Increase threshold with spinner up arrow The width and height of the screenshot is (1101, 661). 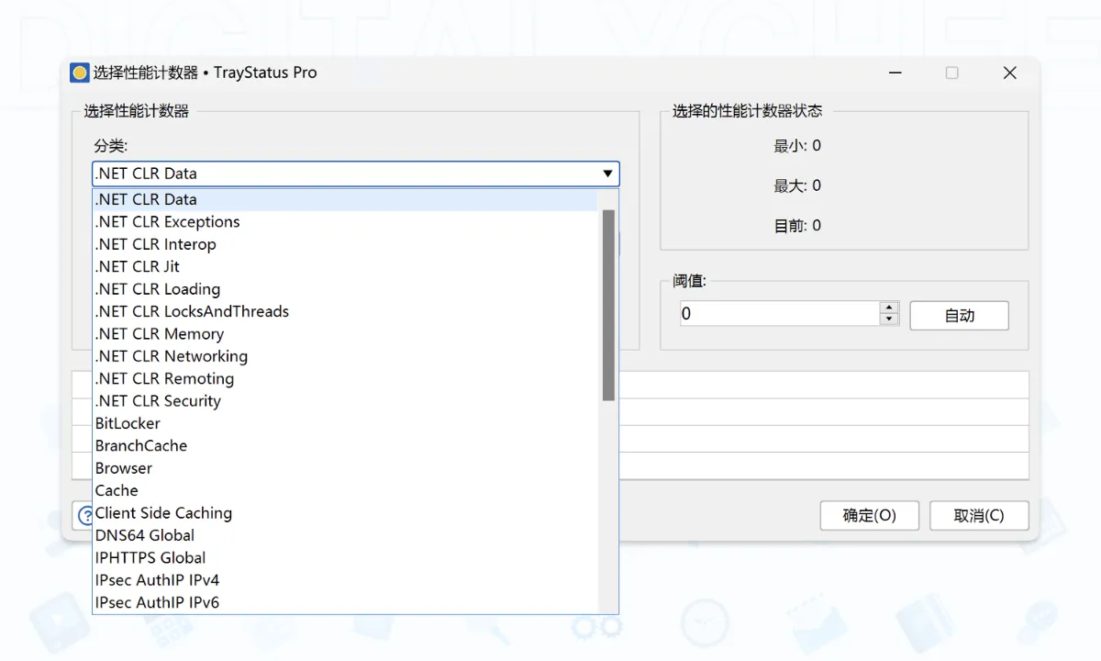click(x=888, y=308)
